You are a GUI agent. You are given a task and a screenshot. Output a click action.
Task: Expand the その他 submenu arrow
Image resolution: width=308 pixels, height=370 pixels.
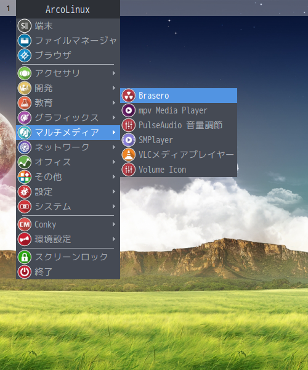[x=114, y=177]
